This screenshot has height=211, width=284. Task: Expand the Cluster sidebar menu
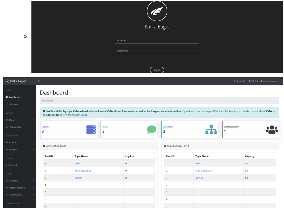point(20,143)
